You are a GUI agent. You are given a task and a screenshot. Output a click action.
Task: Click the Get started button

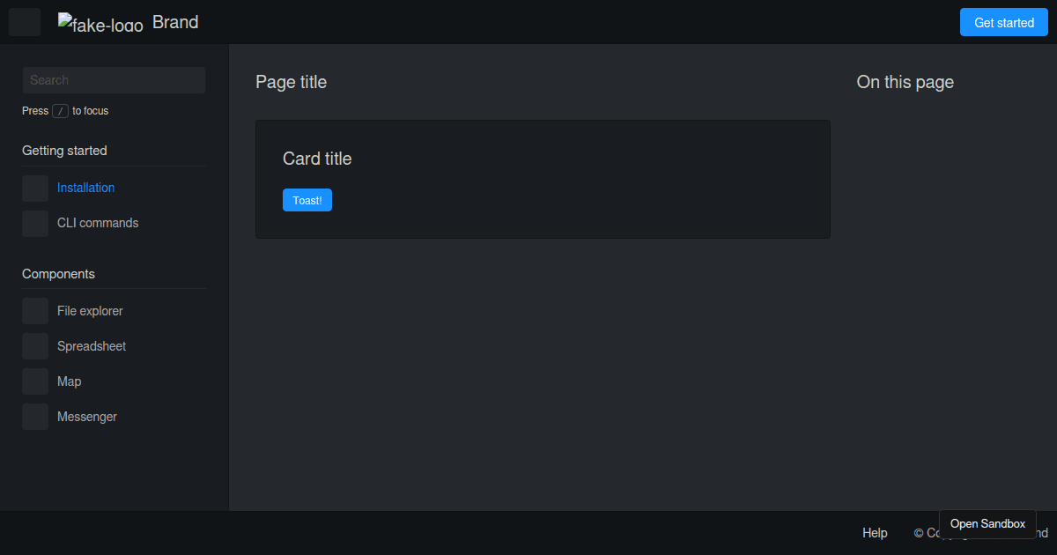1003,21
